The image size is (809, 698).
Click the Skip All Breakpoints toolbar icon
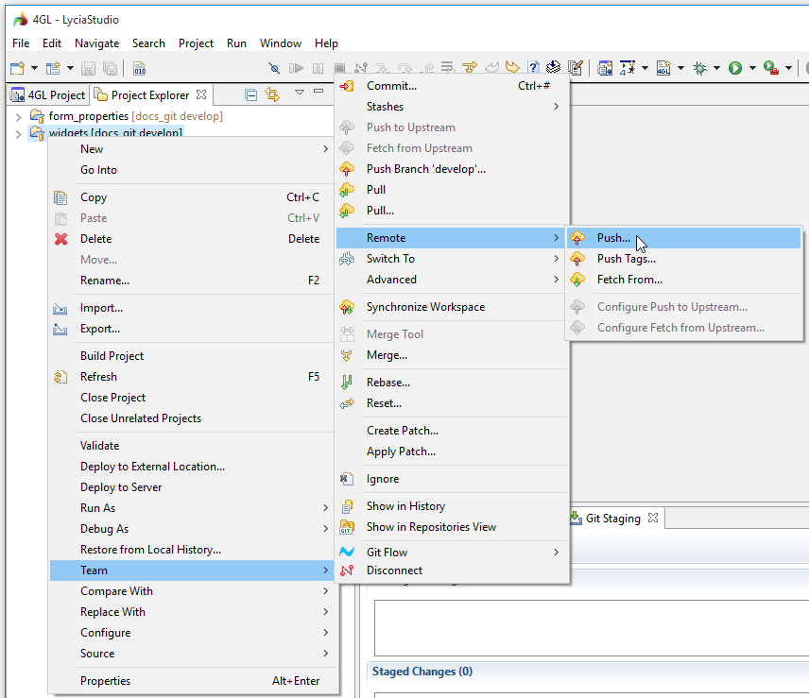point(274,68)
